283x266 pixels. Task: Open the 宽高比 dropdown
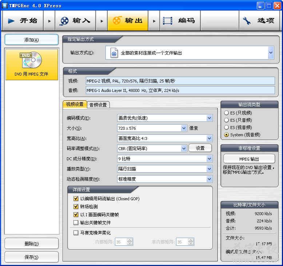tap(209, 138)
